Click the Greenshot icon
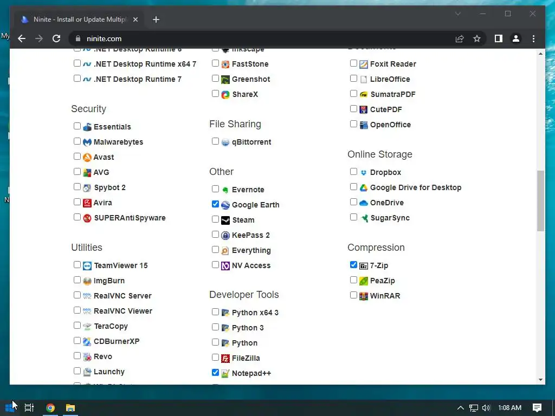Screen dimensions: 555x416 click(x=225, y=80)
